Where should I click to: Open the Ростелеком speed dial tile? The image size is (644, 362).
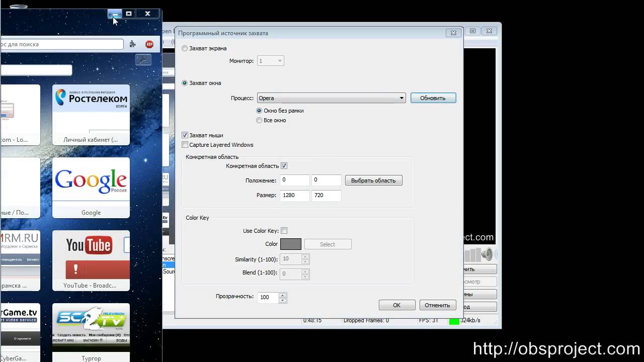click(91, 115)
